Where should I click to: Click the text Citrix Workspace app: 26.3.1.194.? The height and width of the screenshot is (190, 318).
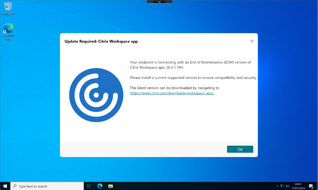click(157, 67)
